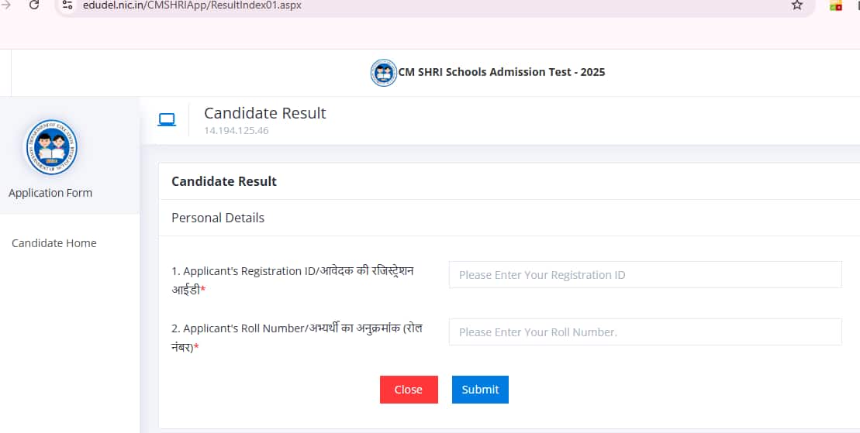Viewport: 860px width, 433px height.
Task: Bookmark this page with star icon
Action: (797, 5)
